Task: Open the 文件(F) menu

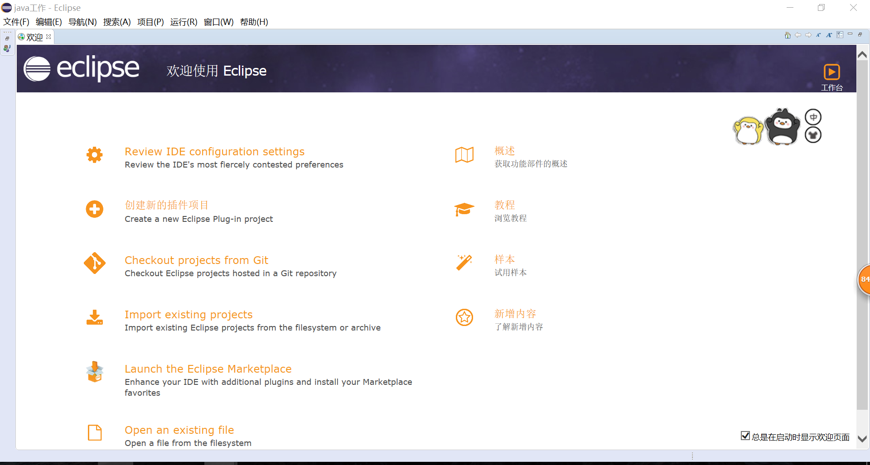Action: 16,22
